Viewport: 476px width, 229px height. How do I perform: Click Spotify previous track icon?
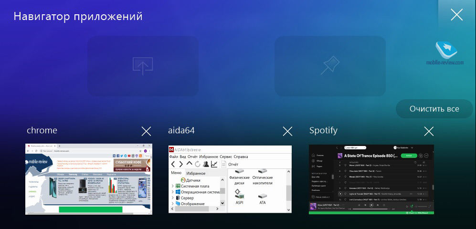[x=365, y=205]
